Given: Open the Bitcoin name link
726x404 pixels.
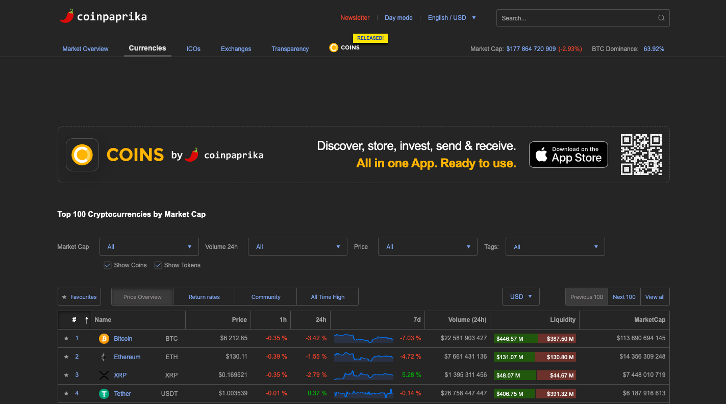Looking at the screenshot, I should tap(123, 339).
